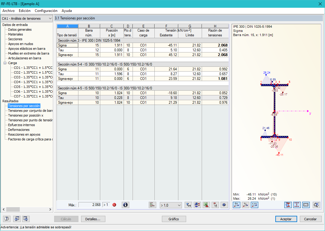Select Datos generales in tree
Viewport: 325px width, 231px height.
tap(20, 30)
